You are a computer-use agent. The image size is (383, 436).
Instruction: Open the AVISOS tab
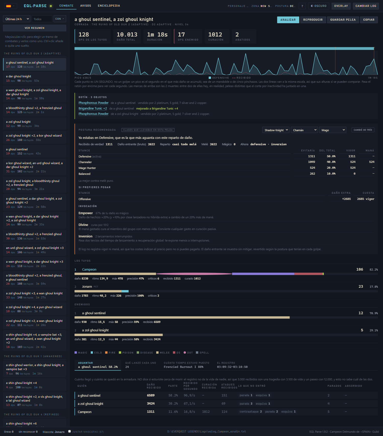(x=86, y=6)
